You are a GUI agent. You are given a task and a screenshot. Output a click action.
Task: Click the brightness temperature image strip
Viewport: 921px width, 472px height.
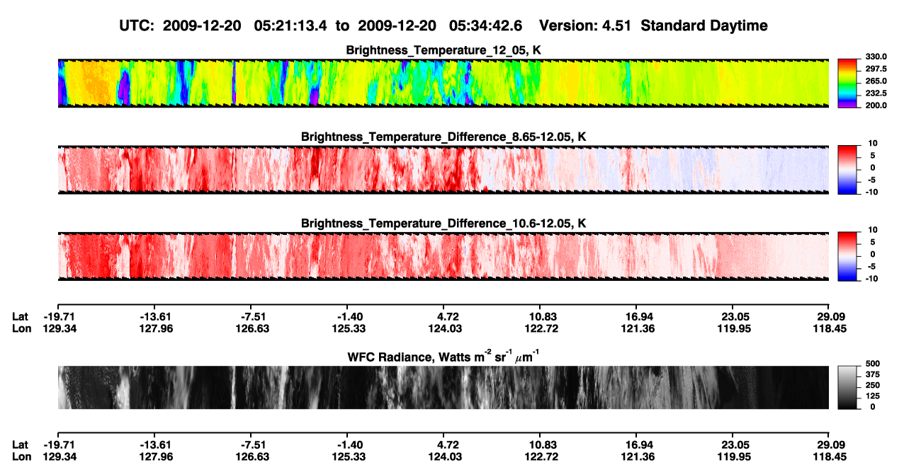point(443,84)
